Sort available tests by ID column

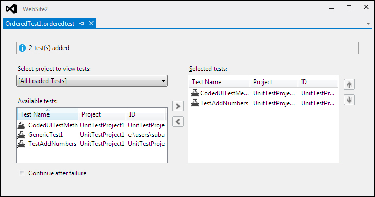(145, 114)
